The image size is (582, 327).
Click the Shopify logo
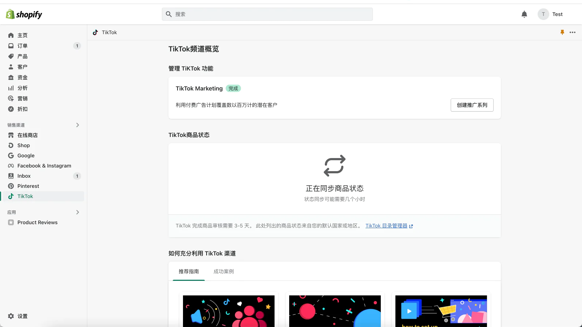(x=24, y=14)
